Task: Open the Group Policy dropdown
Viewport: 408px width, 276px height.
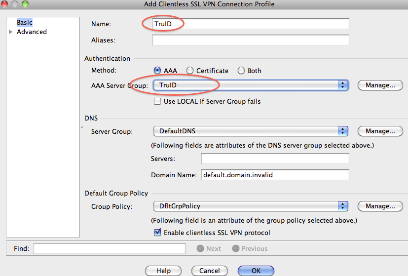Action: point(251,206)
